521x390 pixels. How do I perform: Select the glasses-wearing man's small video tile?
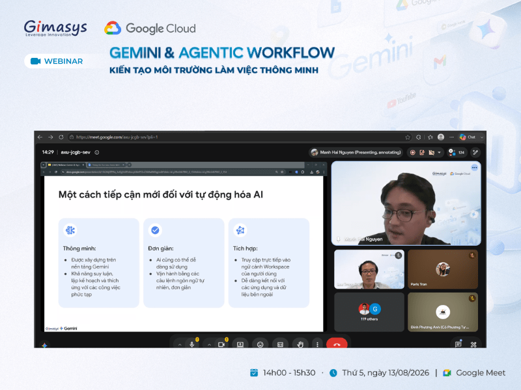(x=369, y=269)
